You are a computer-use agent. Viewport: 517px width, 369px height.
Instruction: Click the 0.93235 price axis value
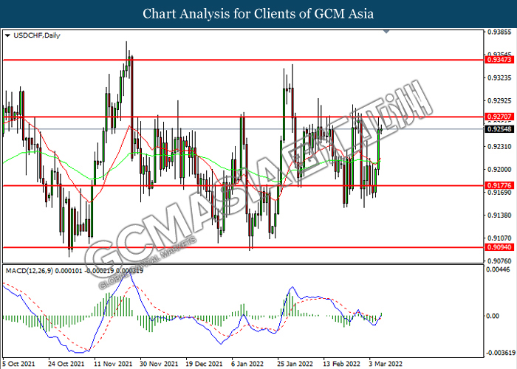coord(499,78)
